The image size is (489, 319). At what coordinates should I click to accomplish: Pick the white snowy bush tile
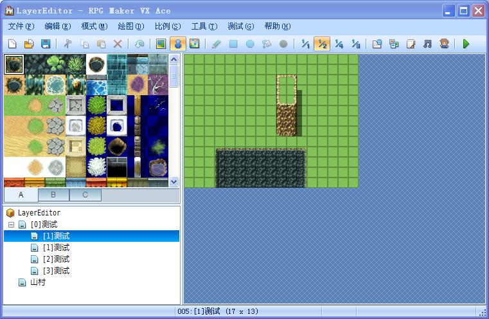click(96, 167)
